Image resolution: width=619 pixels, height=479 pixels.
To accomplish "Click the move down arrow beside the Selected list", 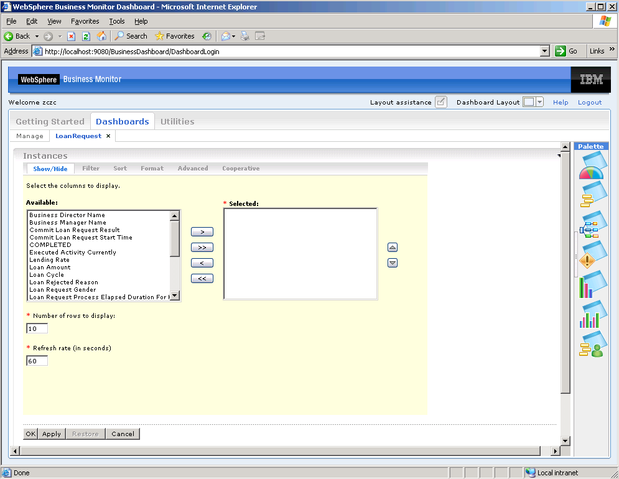I will tap(393, 263).
